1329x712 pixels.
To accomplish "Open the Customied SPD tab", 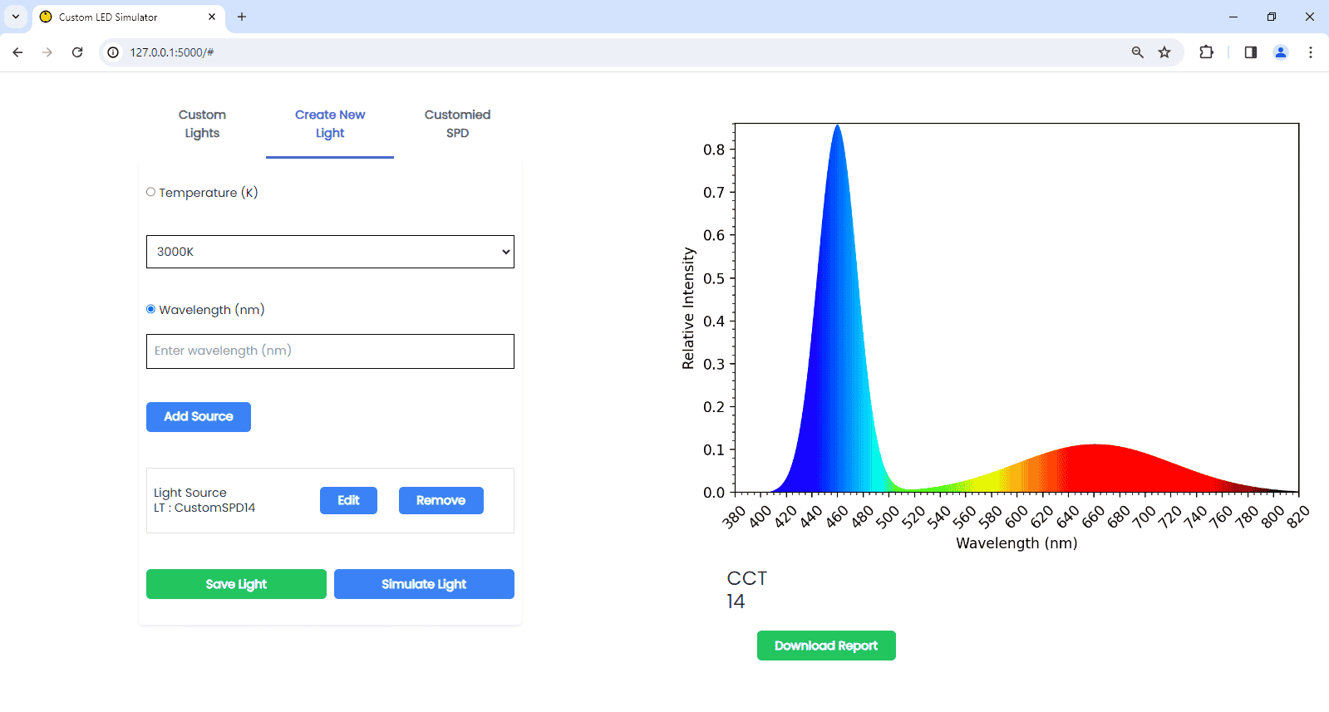I will pyautogui.click(x=457, y=124).
